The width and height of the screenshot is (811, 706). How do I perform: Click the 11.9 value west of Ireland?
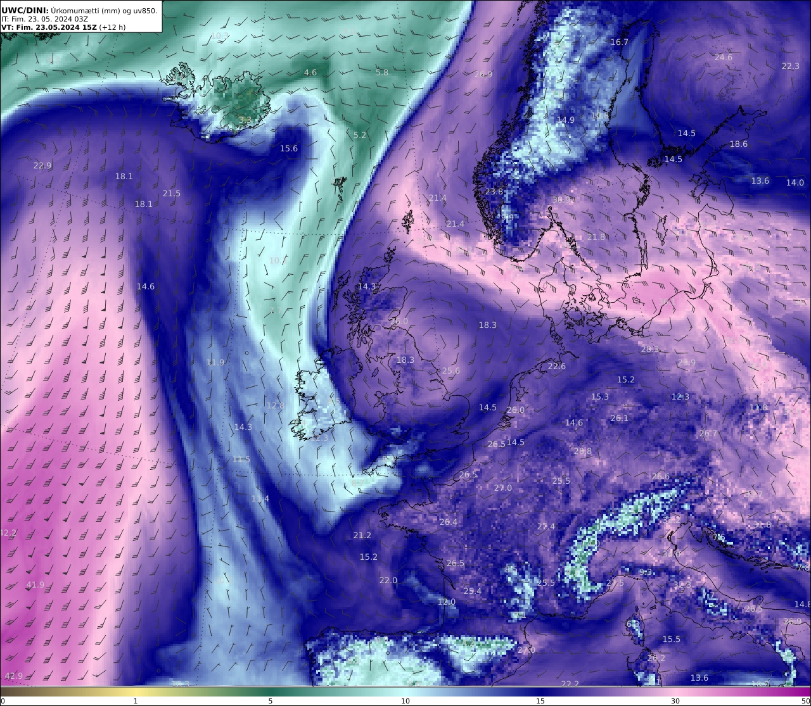(x=215, y=363)
